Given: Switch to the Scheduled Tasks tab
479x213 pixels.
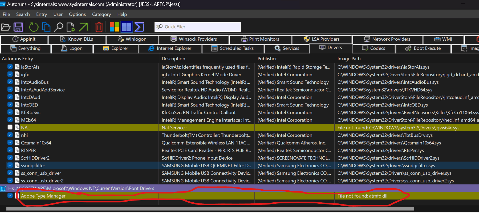Looking at the screenshot, I should click(x=233, y=48).
